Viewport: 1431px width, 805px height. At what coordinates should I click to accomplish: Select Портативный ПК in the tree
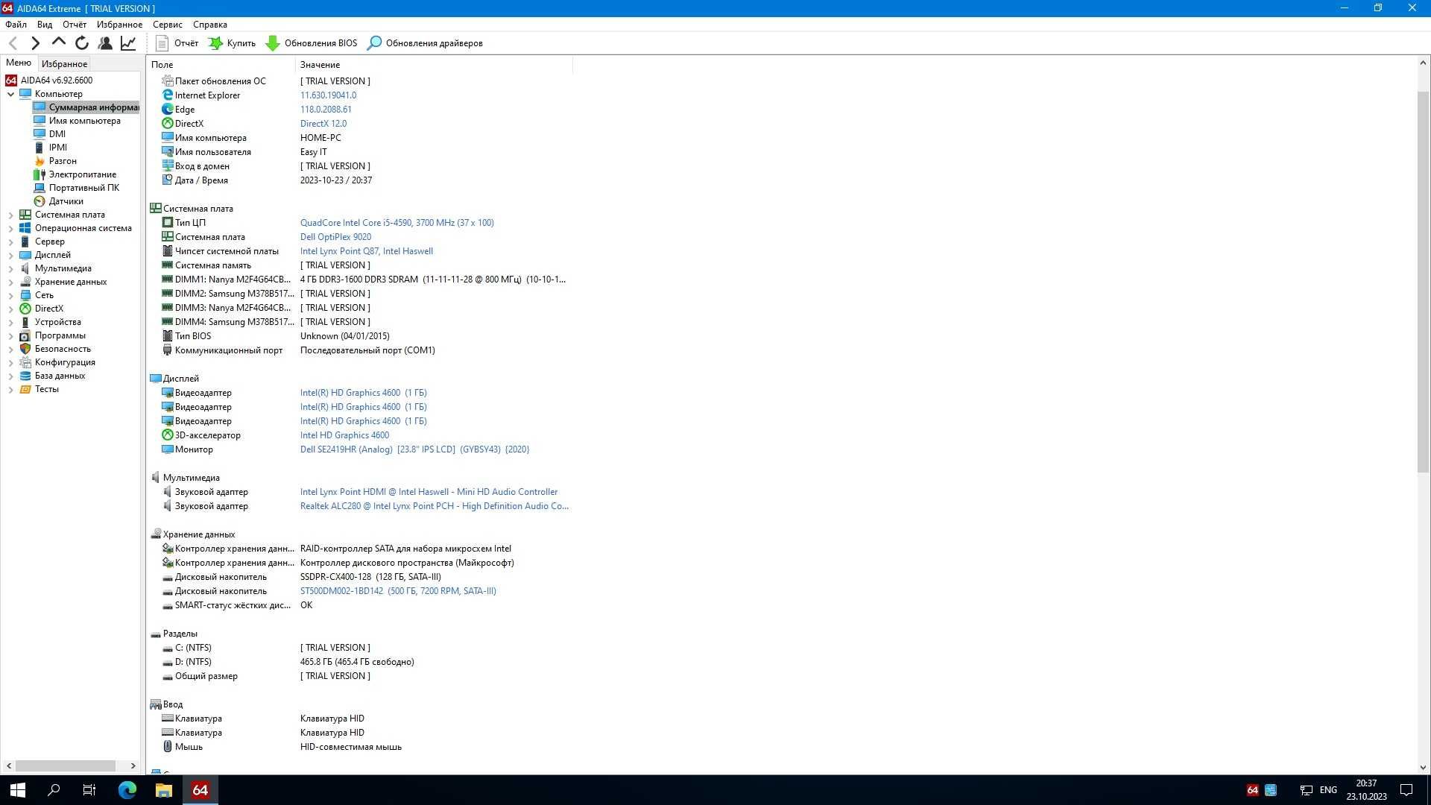[x=83, y=188]
